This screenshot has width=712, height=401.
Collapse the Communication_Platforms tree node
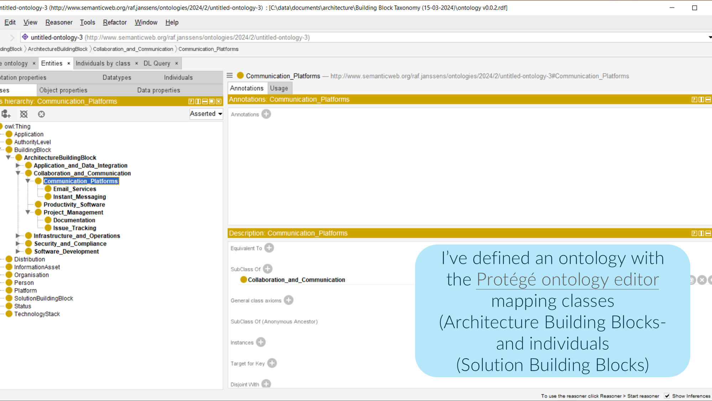[28, 181]
